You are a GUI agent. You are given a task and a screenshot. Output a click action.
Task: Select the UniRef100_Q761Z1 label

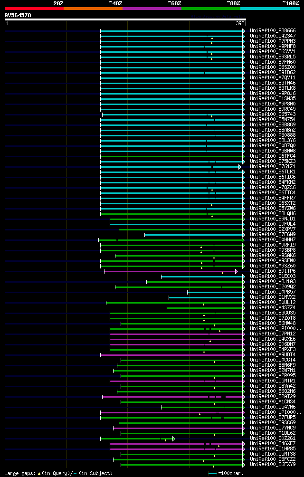[273, 166]
